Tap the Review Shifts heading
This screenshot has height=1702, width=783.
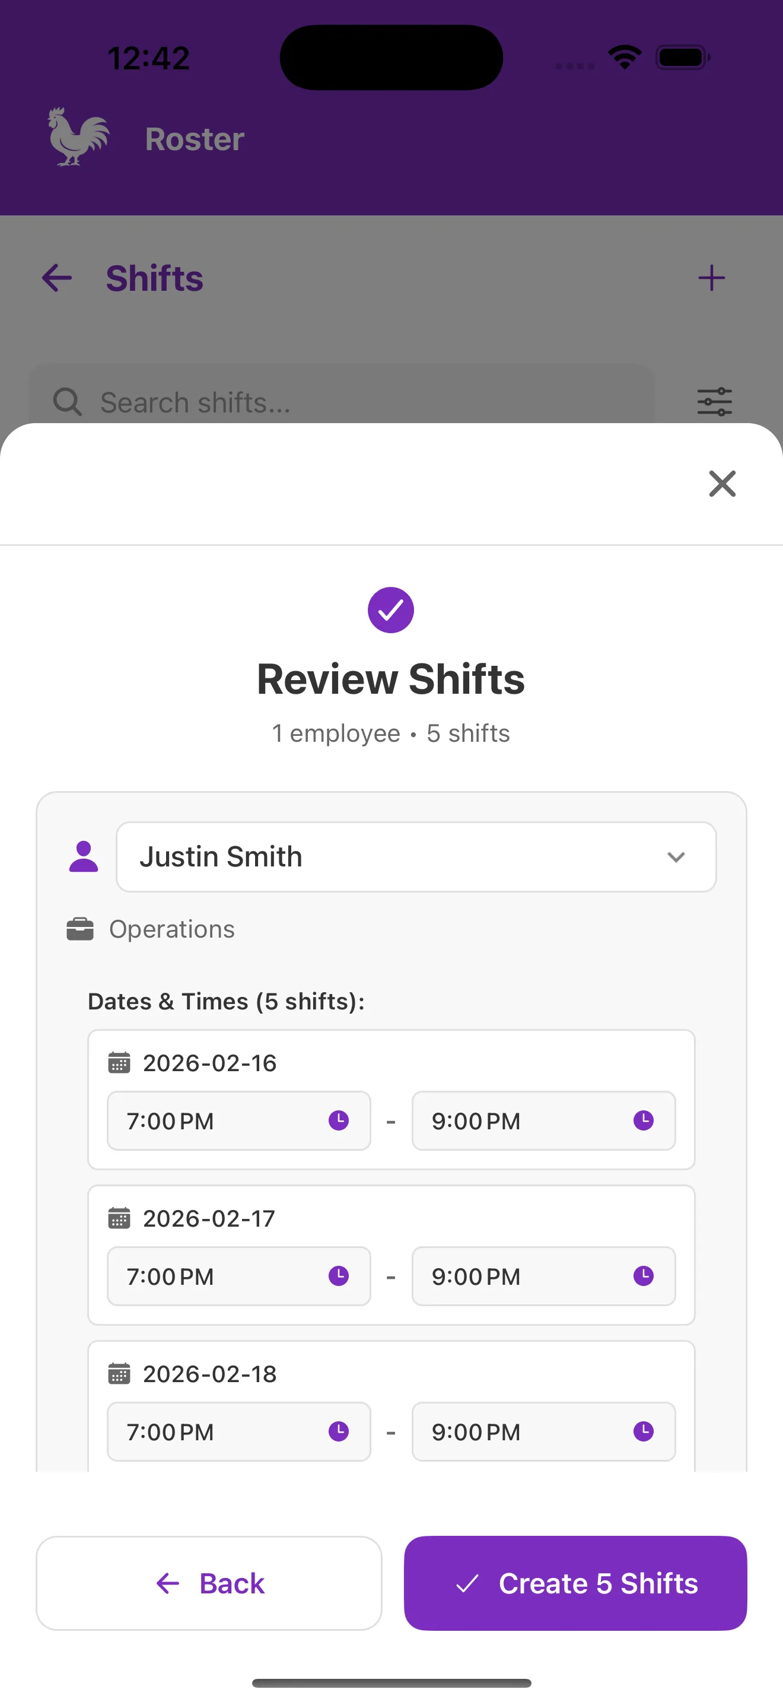[391, 678]
